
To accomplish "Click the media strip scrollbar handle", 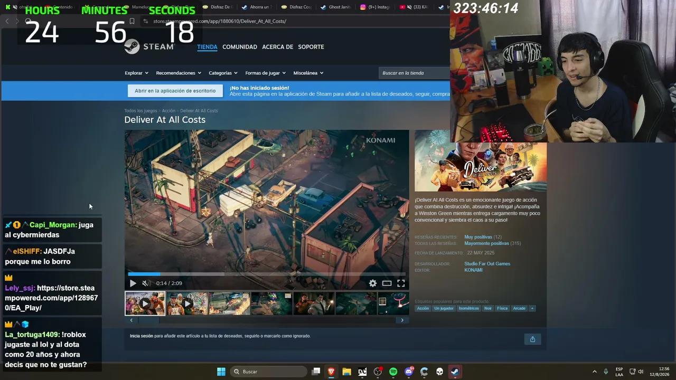I will click(148, 320).
